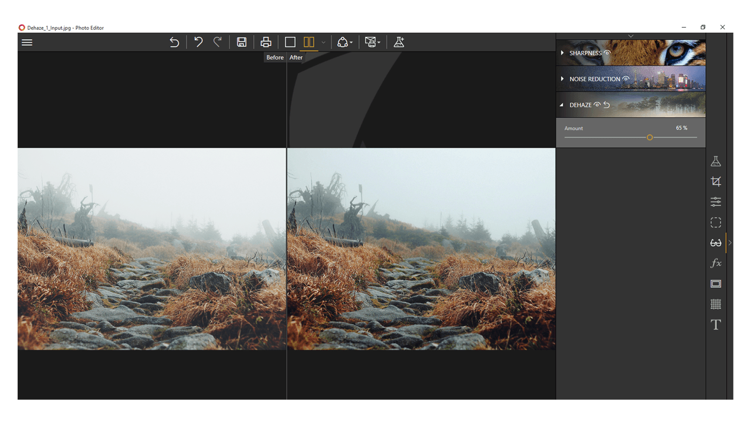Image resolution: width=751 pixels, height=422 pixels.
Task: Select the Mosaic grid tool
Action: click(x=715, y=304)
